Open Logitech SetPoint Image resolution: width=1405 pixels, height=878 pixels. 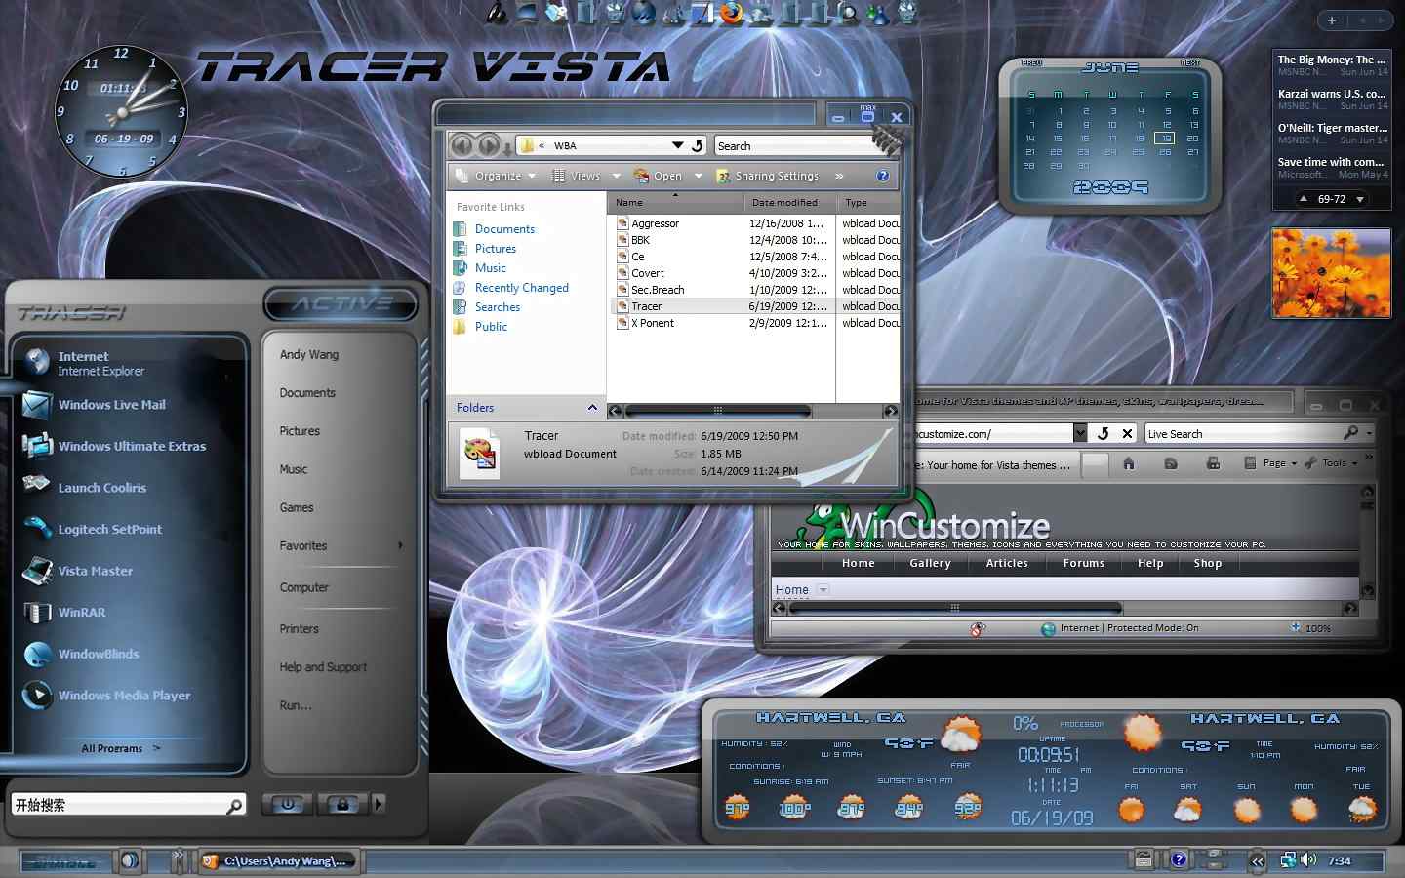127,530
